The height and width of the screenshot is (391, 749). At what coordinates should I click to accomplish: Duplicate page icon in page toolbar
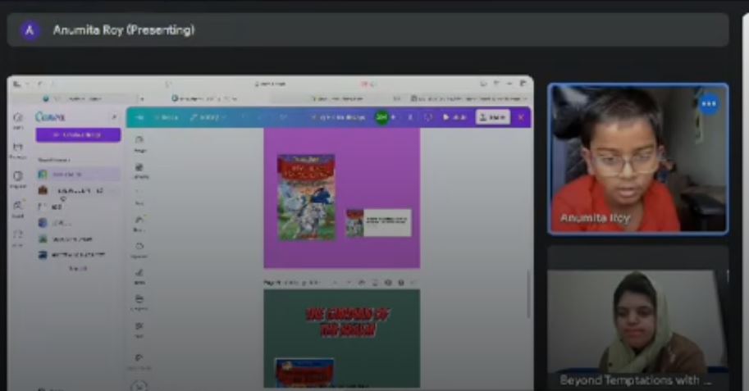point(375,283)
